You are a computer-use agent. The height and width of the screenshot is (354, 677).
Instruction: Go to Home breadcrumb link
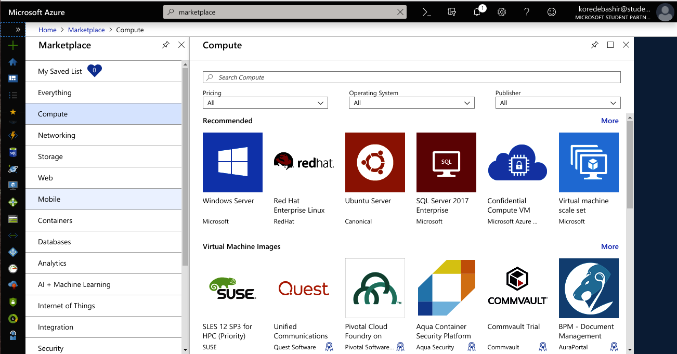pyautogui.click(x=47, y=30)
